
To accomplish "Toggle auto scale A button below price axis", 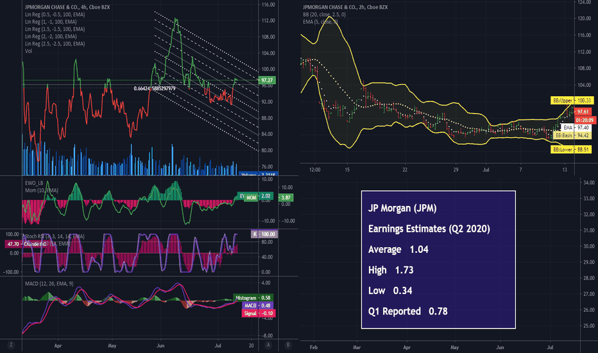I will tap(268, 345).
